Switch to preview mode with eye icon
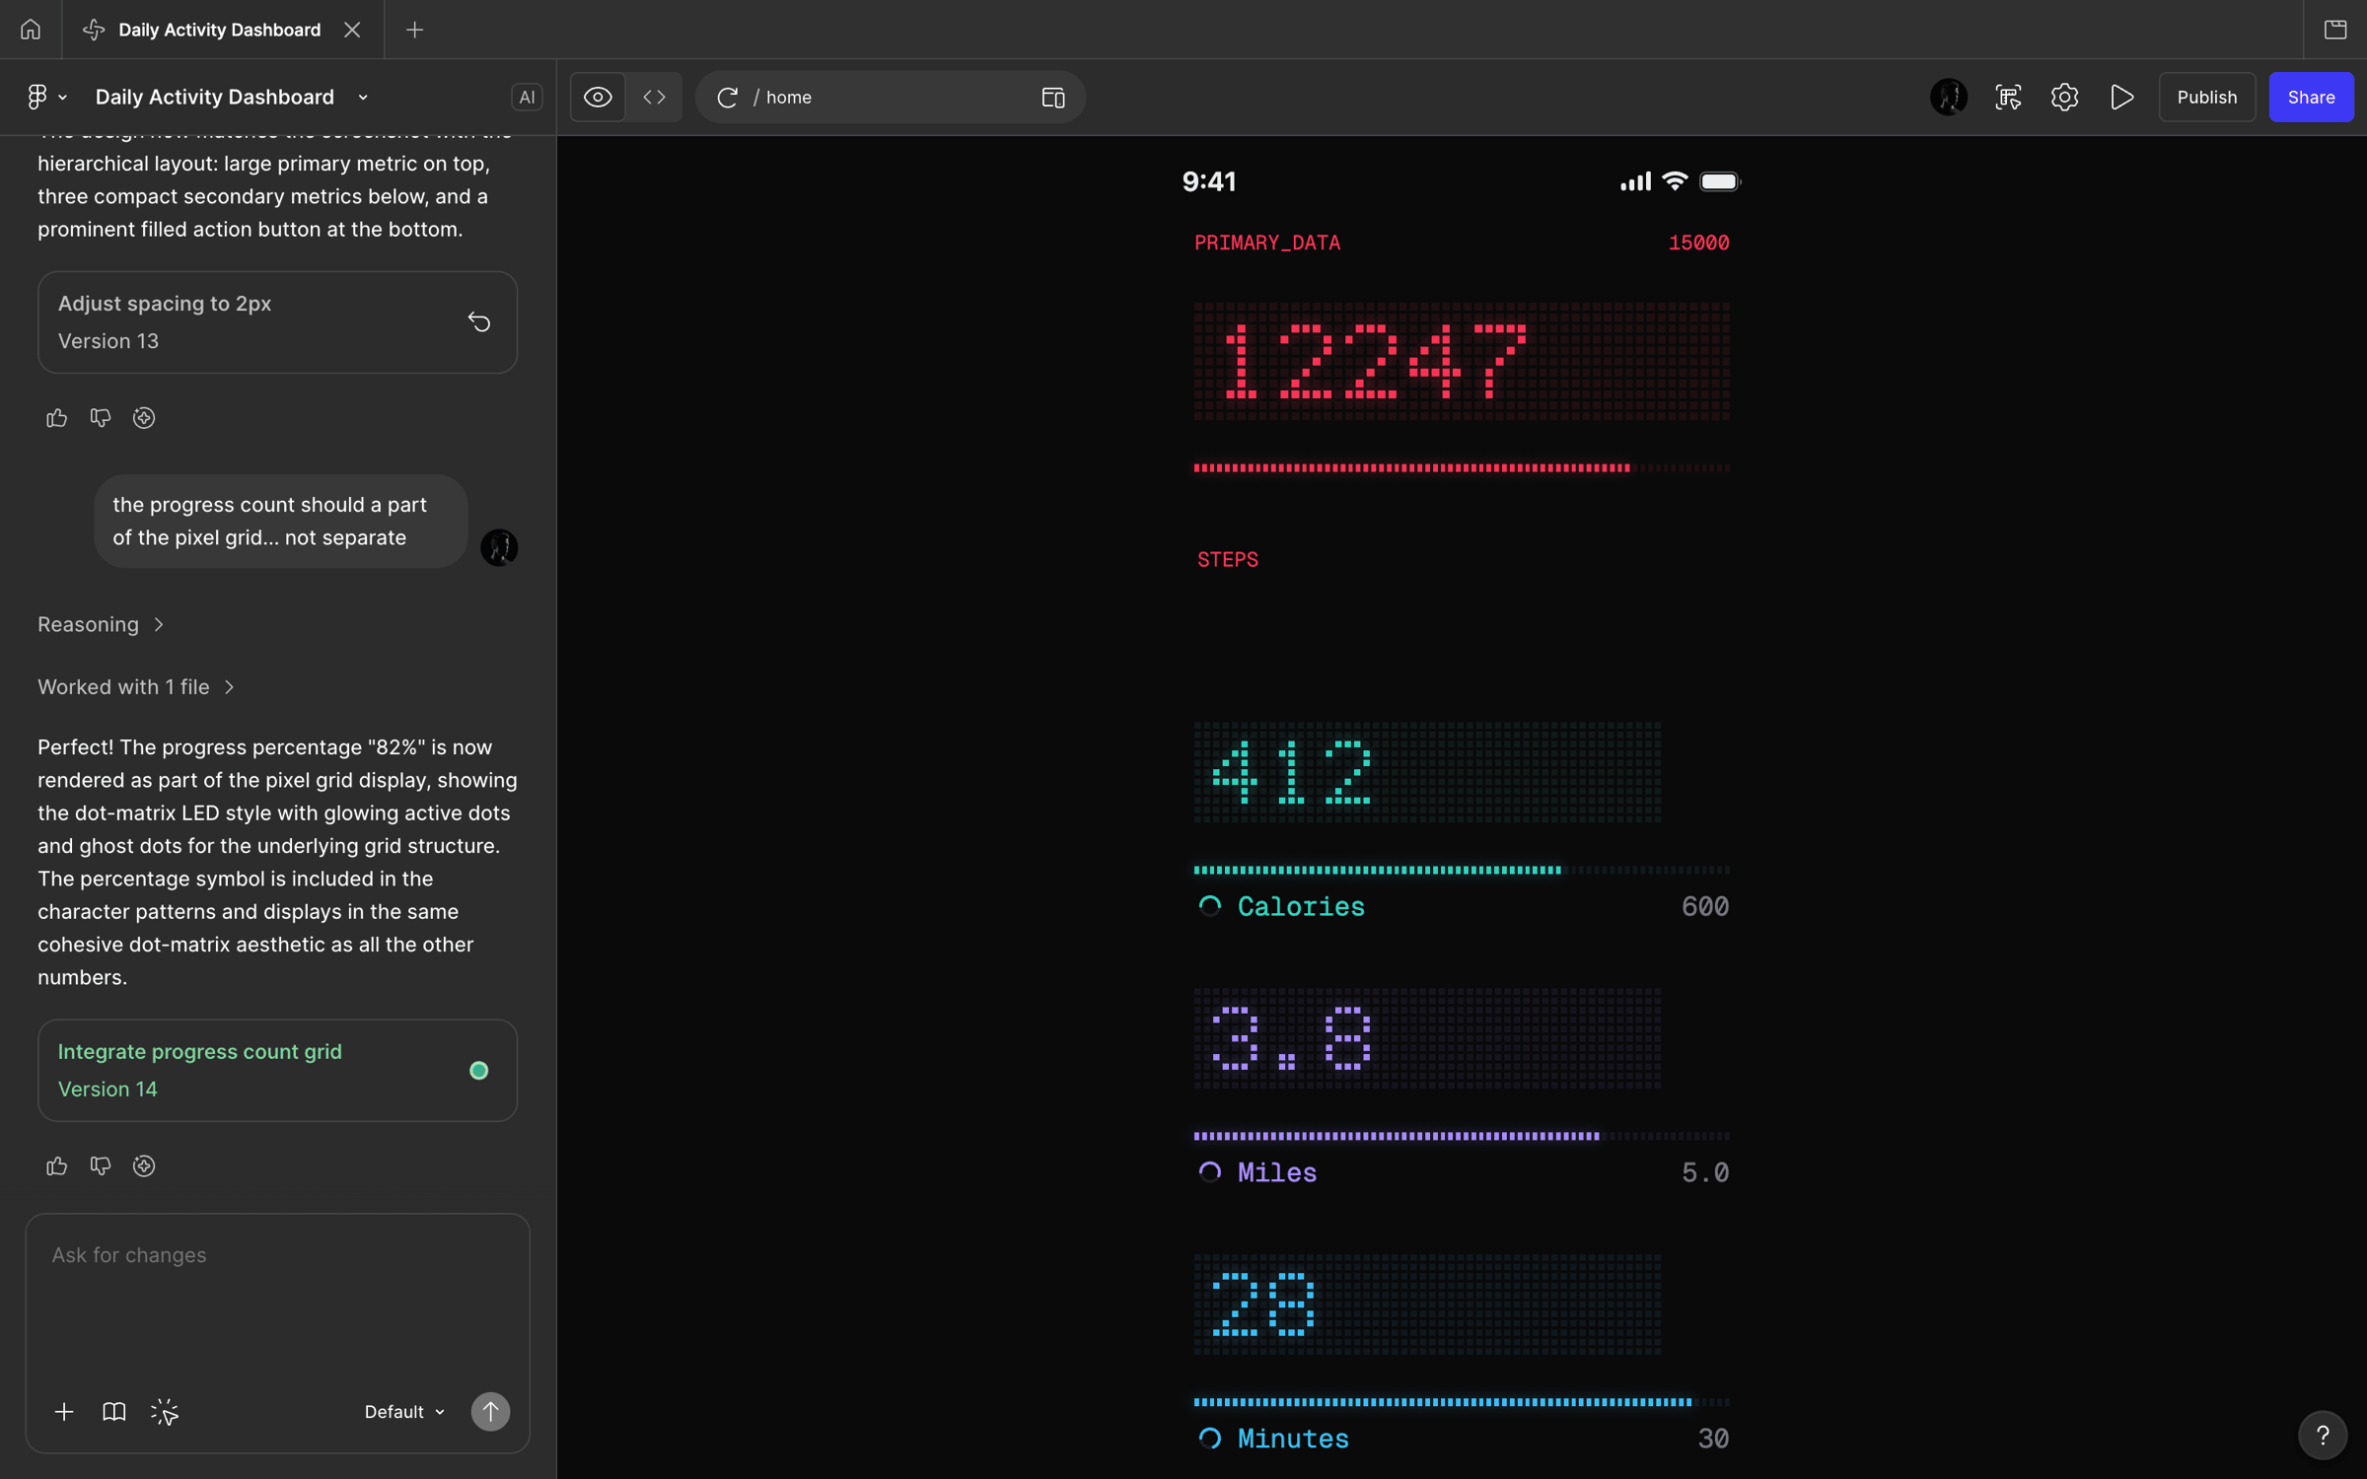This screenshot has height=1479, width=2367. (598, 97)
